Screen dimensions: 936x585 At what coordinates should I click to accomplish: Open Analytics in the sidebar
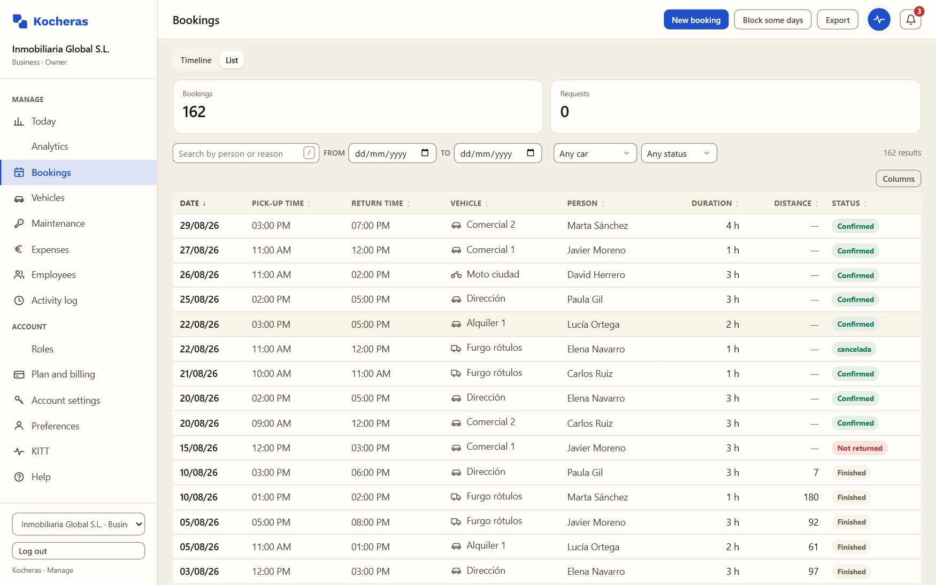[x=50, y=147]
